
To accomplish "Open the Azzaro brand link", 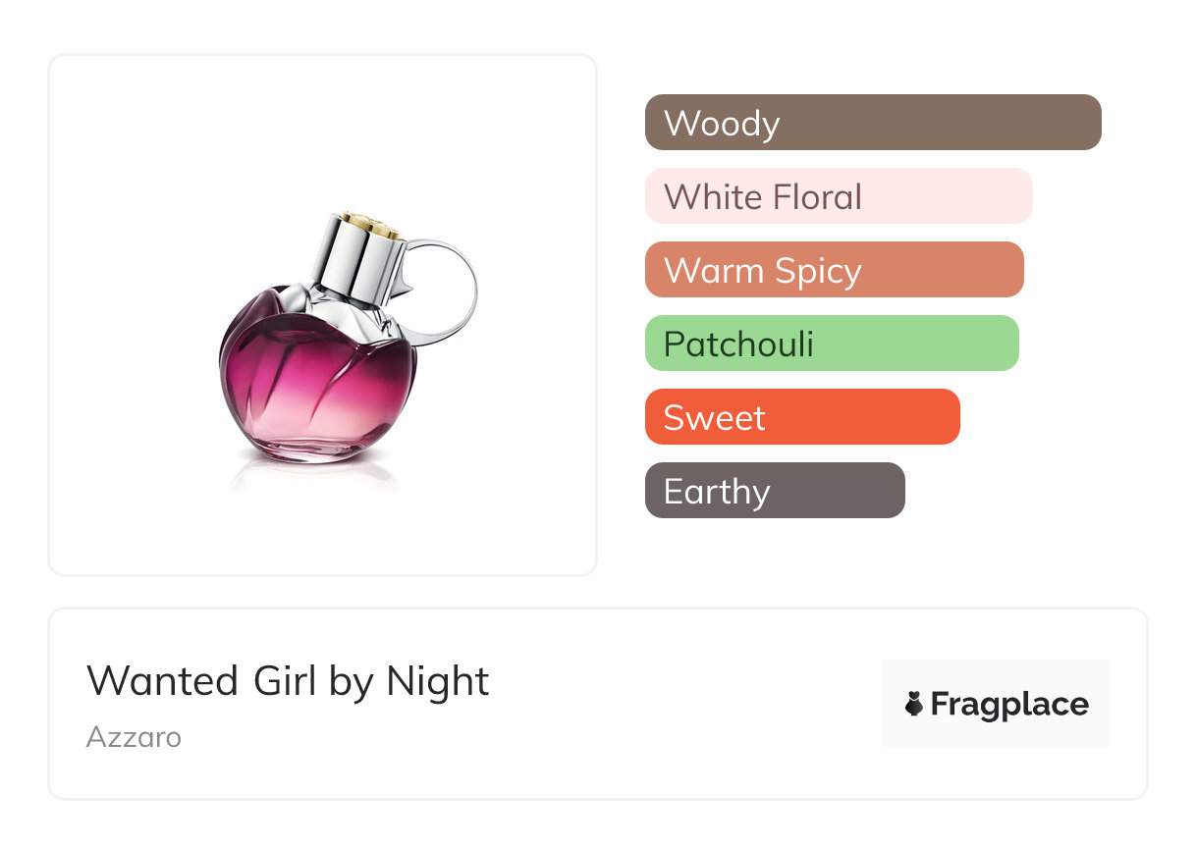I will click(134, 737).
